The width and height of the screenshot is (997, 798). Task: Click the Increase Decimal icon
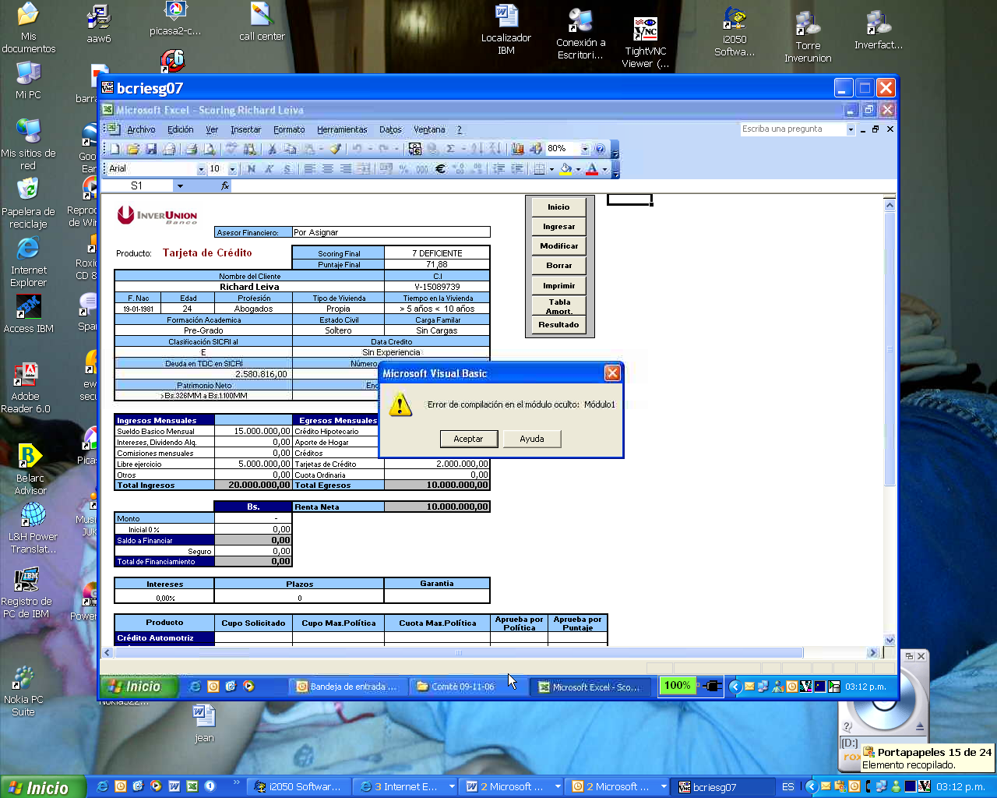[459, 168]
